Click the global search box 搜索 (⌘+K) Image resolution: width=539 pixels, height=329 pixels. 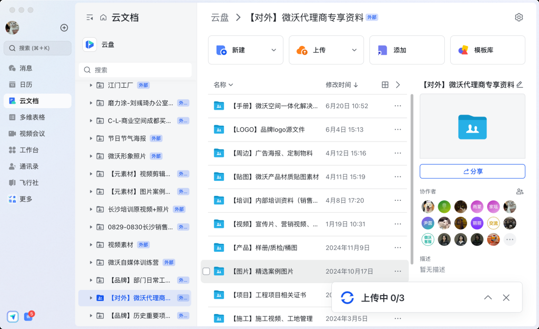(37, 48)
